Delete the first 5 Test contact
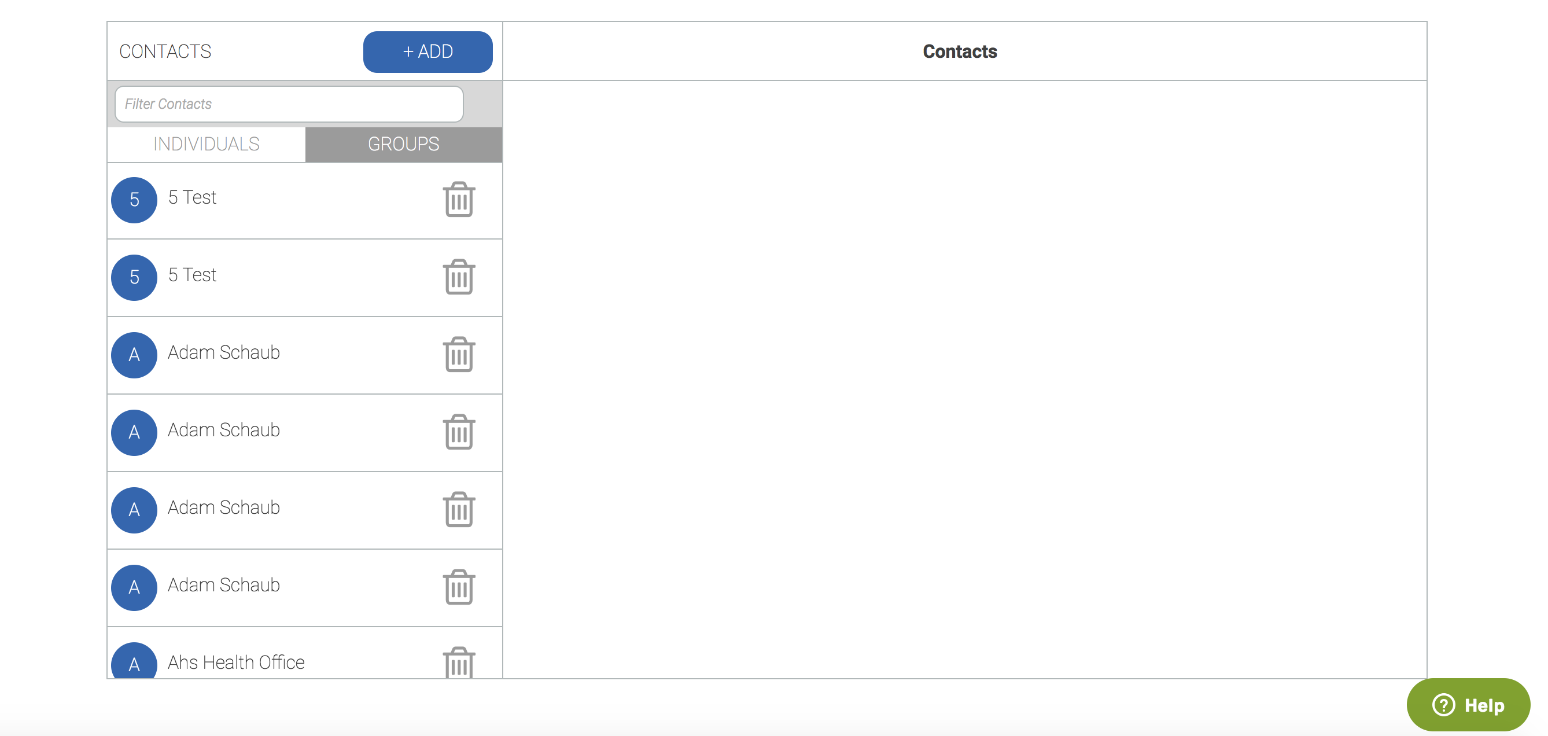Viewport: 1548px width, 736px height. (459, 199)
